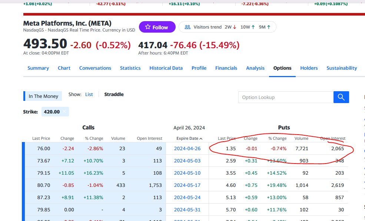Open the 2024-05-03 expiration date link
The width and height of the screenshot is (365, 221).
(187, 161)
